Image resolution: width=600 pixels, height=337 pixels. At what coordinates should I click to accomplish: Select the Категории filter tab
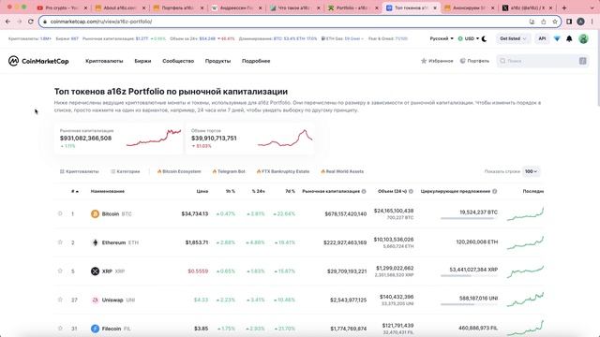[125, 171]
